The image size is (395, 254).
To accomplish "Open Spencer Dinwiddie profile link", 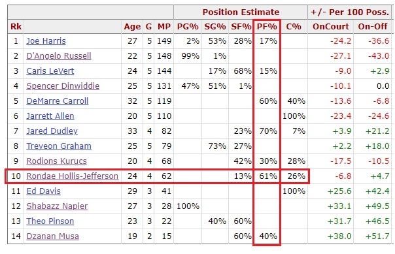I will click(x=63, y=86).
